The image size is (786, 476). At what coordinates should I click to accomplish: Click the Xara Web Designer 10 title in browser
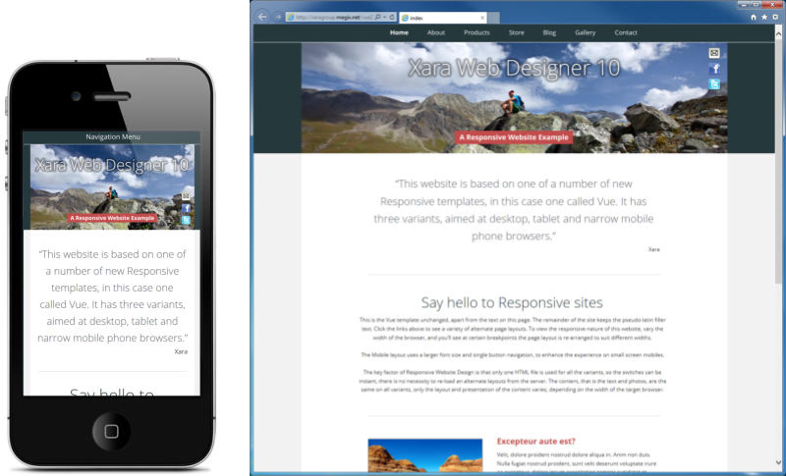tap(514, 68)
